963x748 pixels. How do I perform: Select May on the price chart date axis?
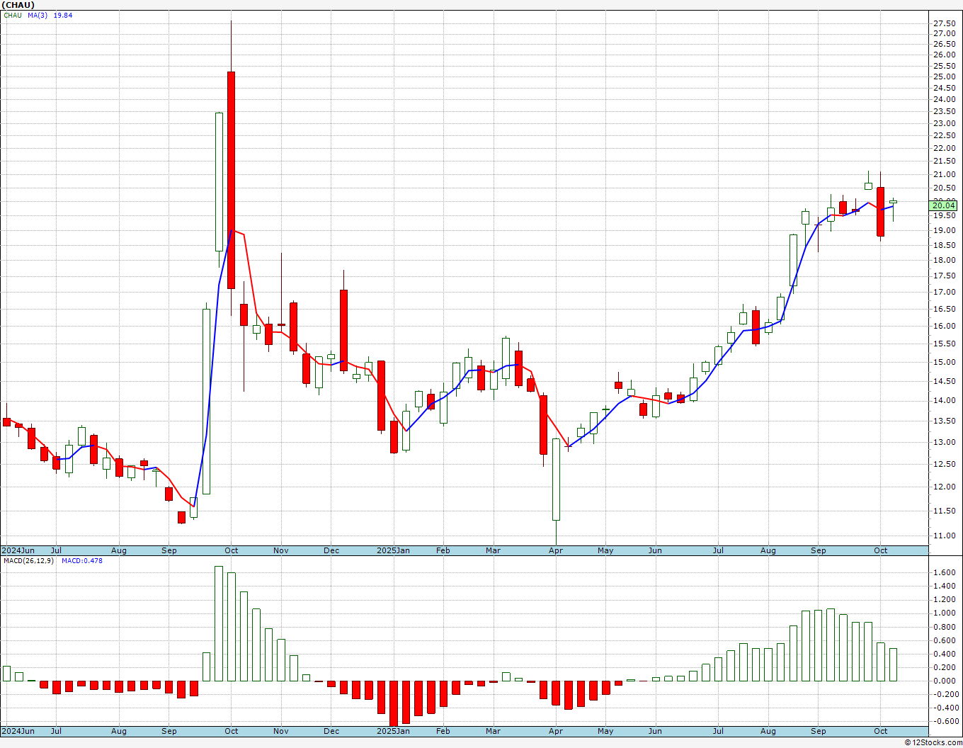(x=605, y=550)
